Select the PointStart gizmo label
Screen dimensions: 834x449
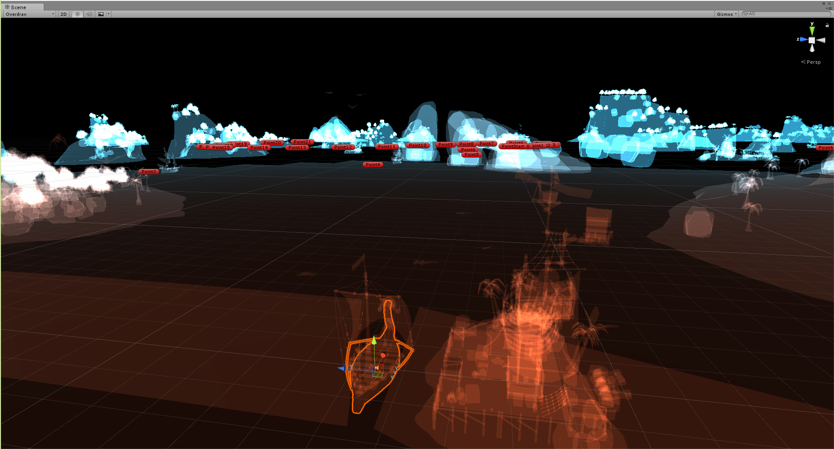click(513, 146)
